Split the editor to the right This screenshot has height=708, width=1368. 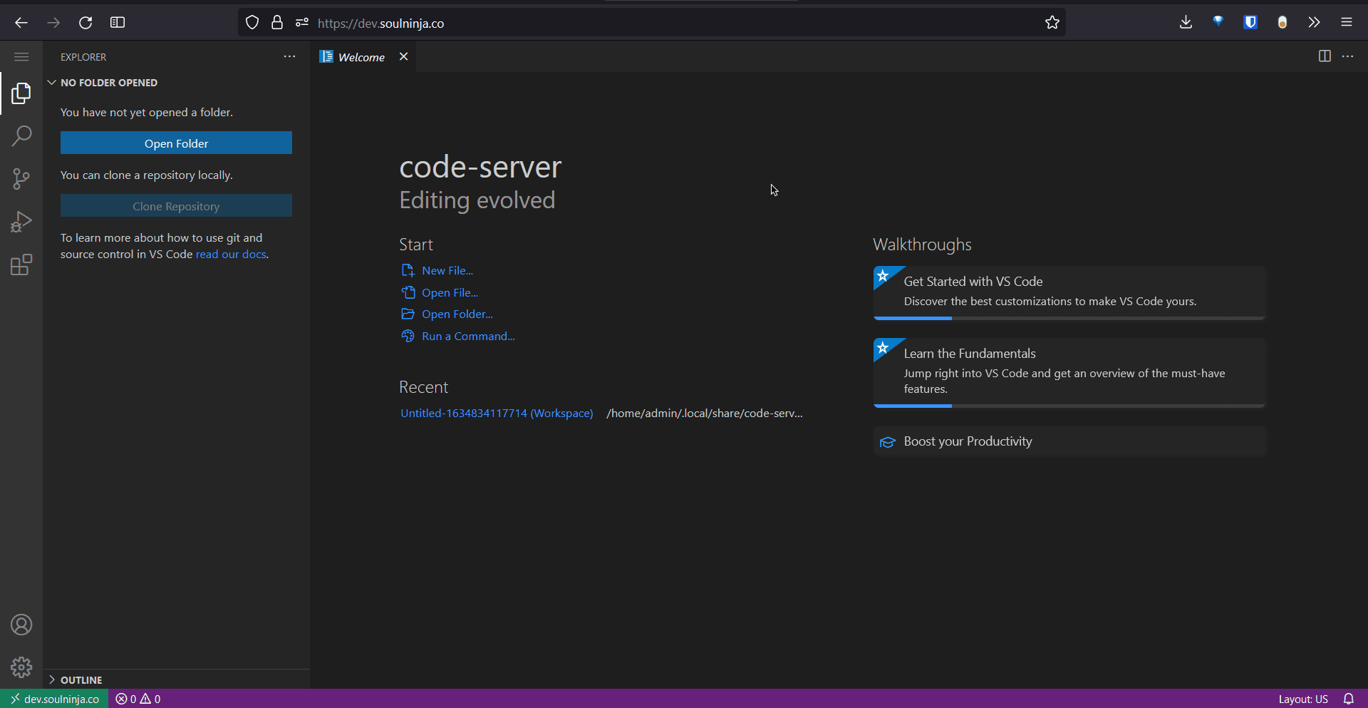[1325, 56]
